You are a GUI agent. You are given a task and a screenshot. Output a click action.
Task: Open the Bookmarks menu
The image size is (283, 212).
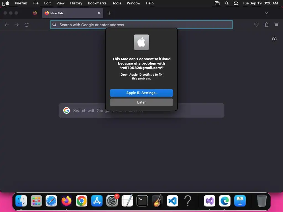click(x=97, y=3)
